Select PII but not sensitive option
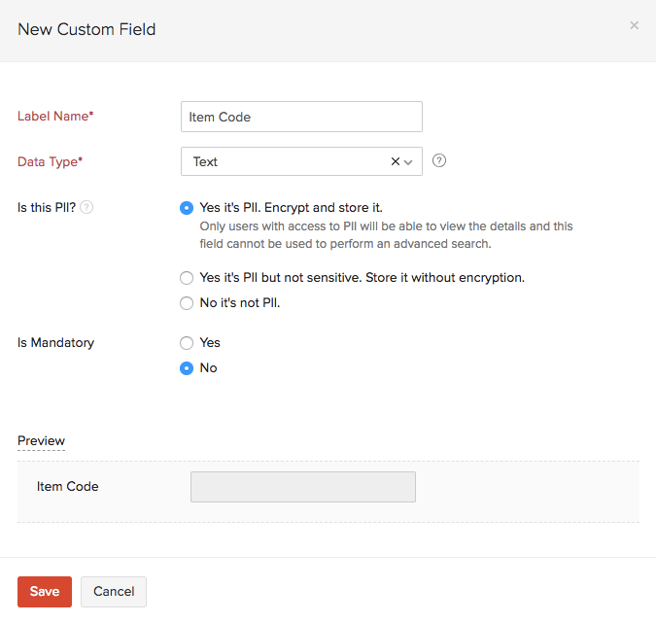The width and height of the screenshot is (656, 623). (x=187, y=278)
